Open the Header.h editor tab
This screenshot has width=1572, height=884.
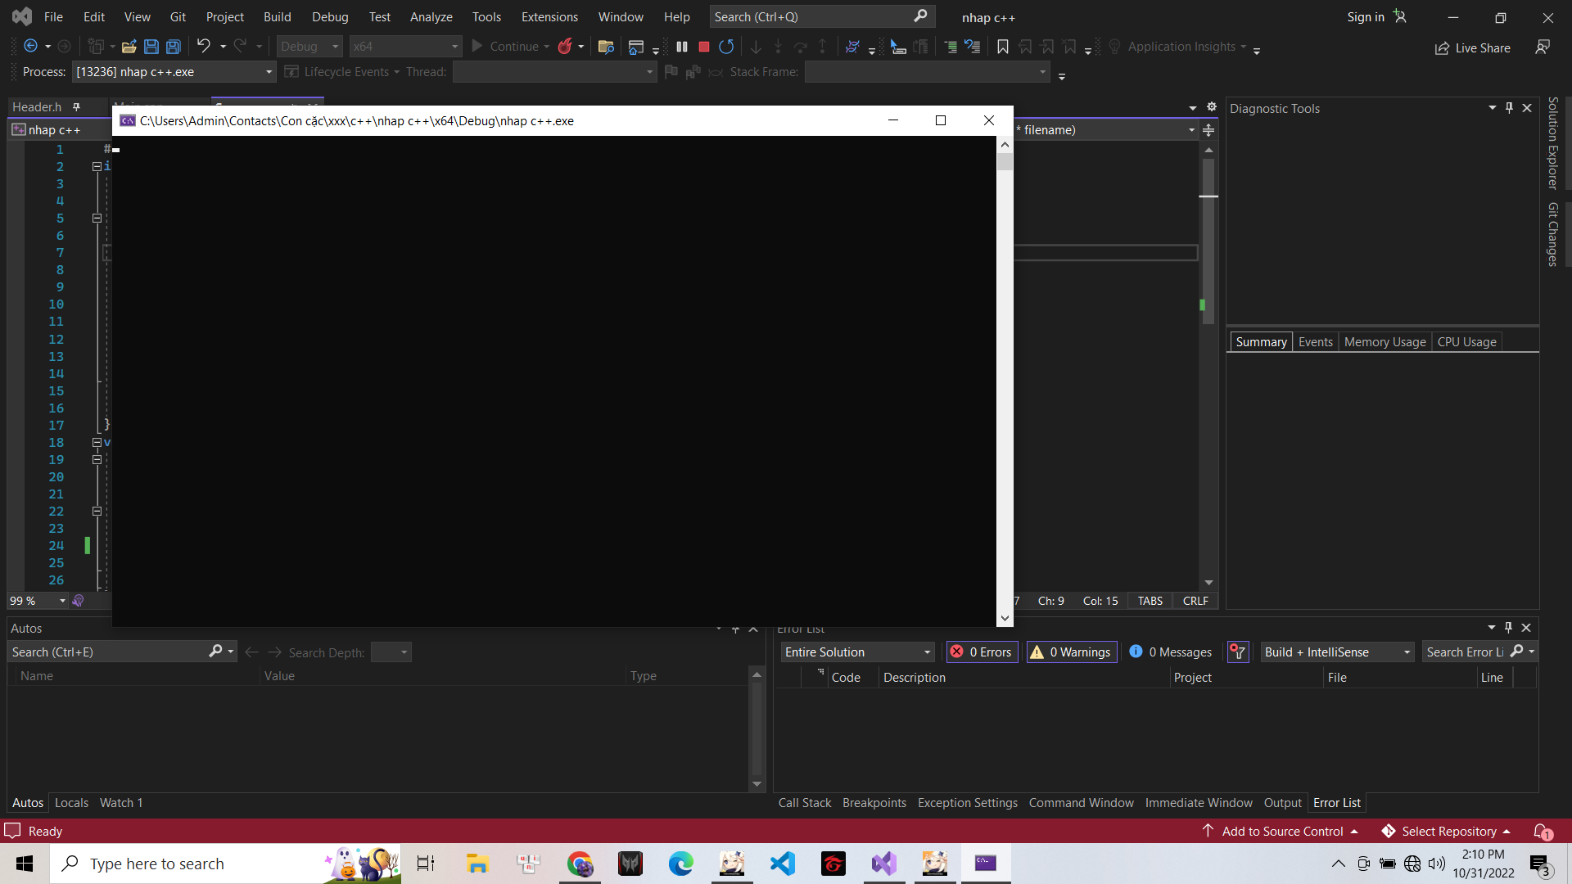click(37, 107)
